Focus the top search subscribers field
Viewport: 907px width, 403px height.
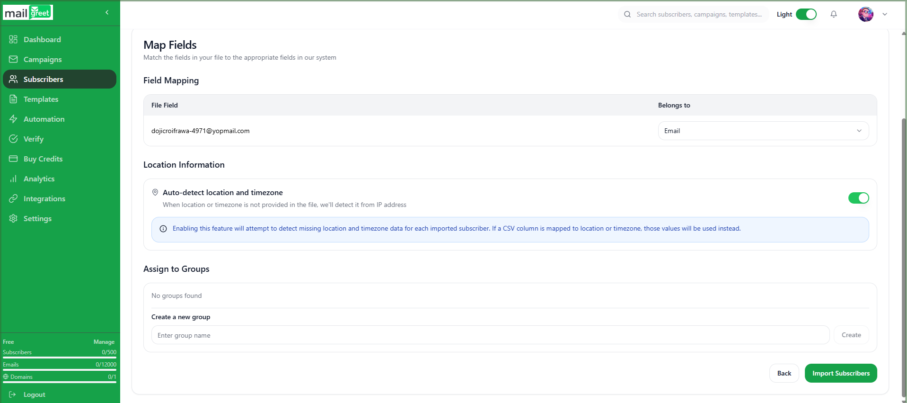click(693, 14)
